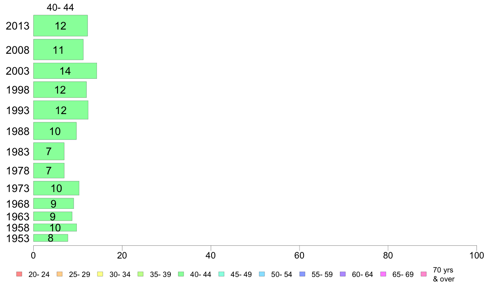Image resolution: width=488 pixels, height=302 pixels.
Task: Click the 1968 year axis label
Action: [18, 204]
